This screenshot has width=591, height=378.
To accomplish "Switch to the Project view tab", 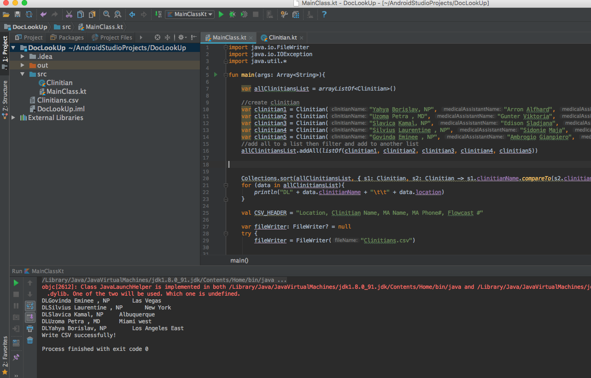I will 29,38.
